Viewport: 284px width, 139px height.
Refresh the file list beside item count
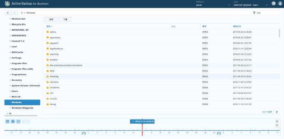(277, 112)
